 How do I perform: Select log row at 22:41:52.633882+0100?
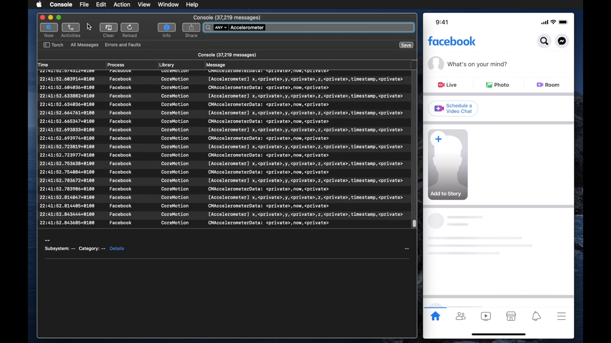click(x=225, y=96)
